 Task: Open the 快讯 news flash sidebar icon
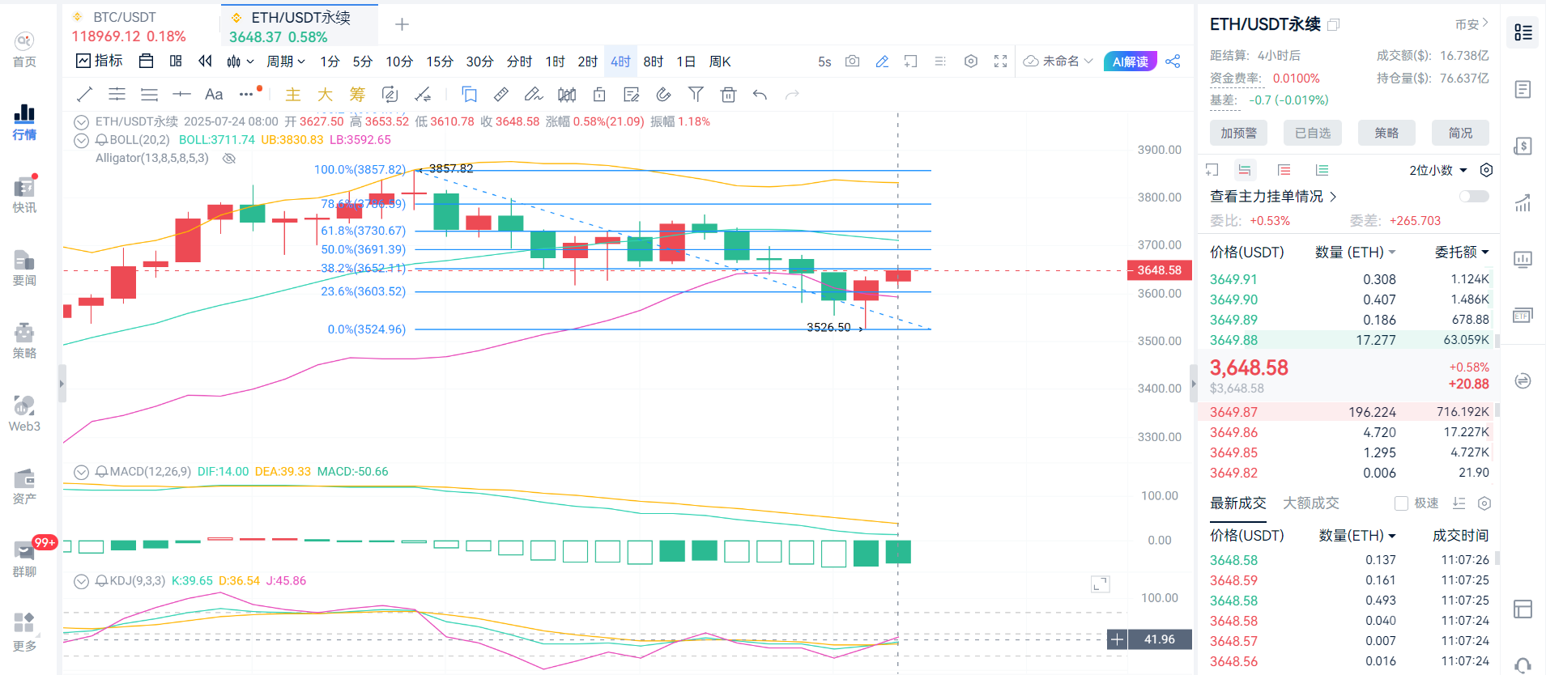tap(24, 195)
